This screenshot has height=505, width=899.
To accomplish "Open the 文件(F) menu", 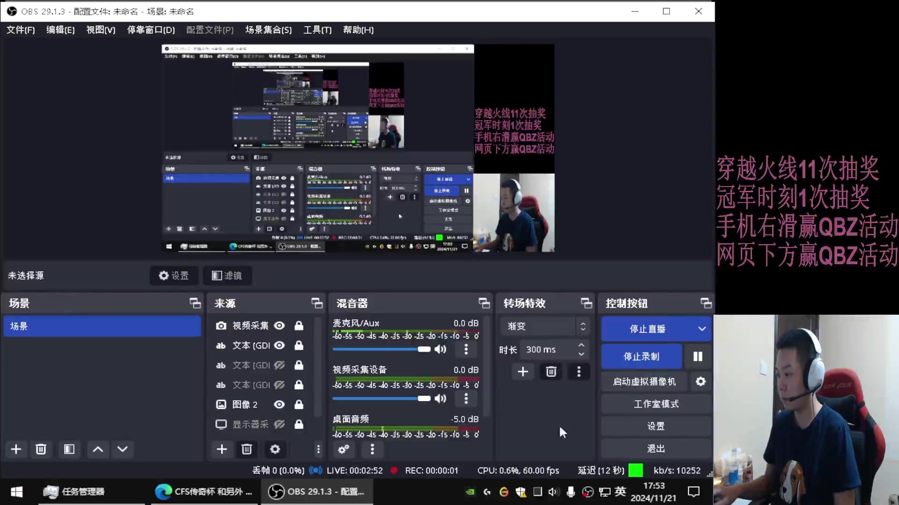I will pyautogui.click(x=21, y=30).
